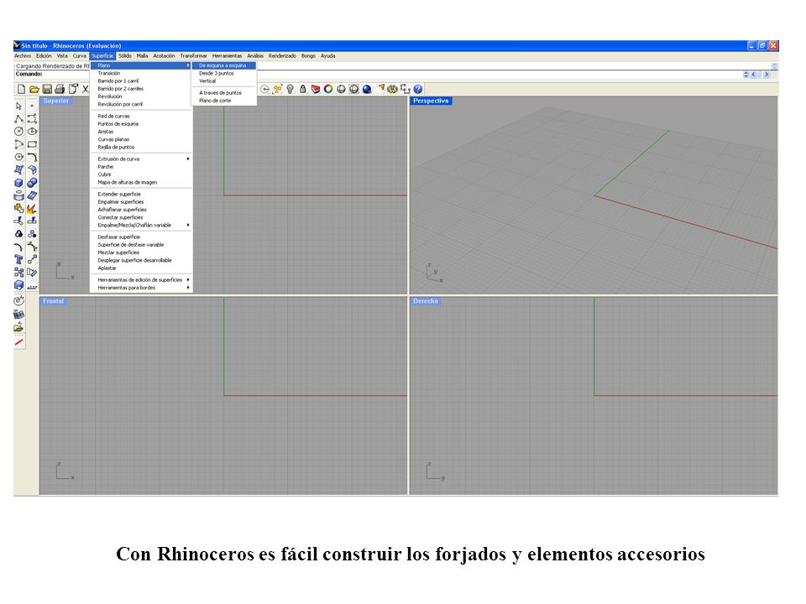Viewport: 806px width, 604px height.
Task: Open the Curva menu
Action: (80, 56)
